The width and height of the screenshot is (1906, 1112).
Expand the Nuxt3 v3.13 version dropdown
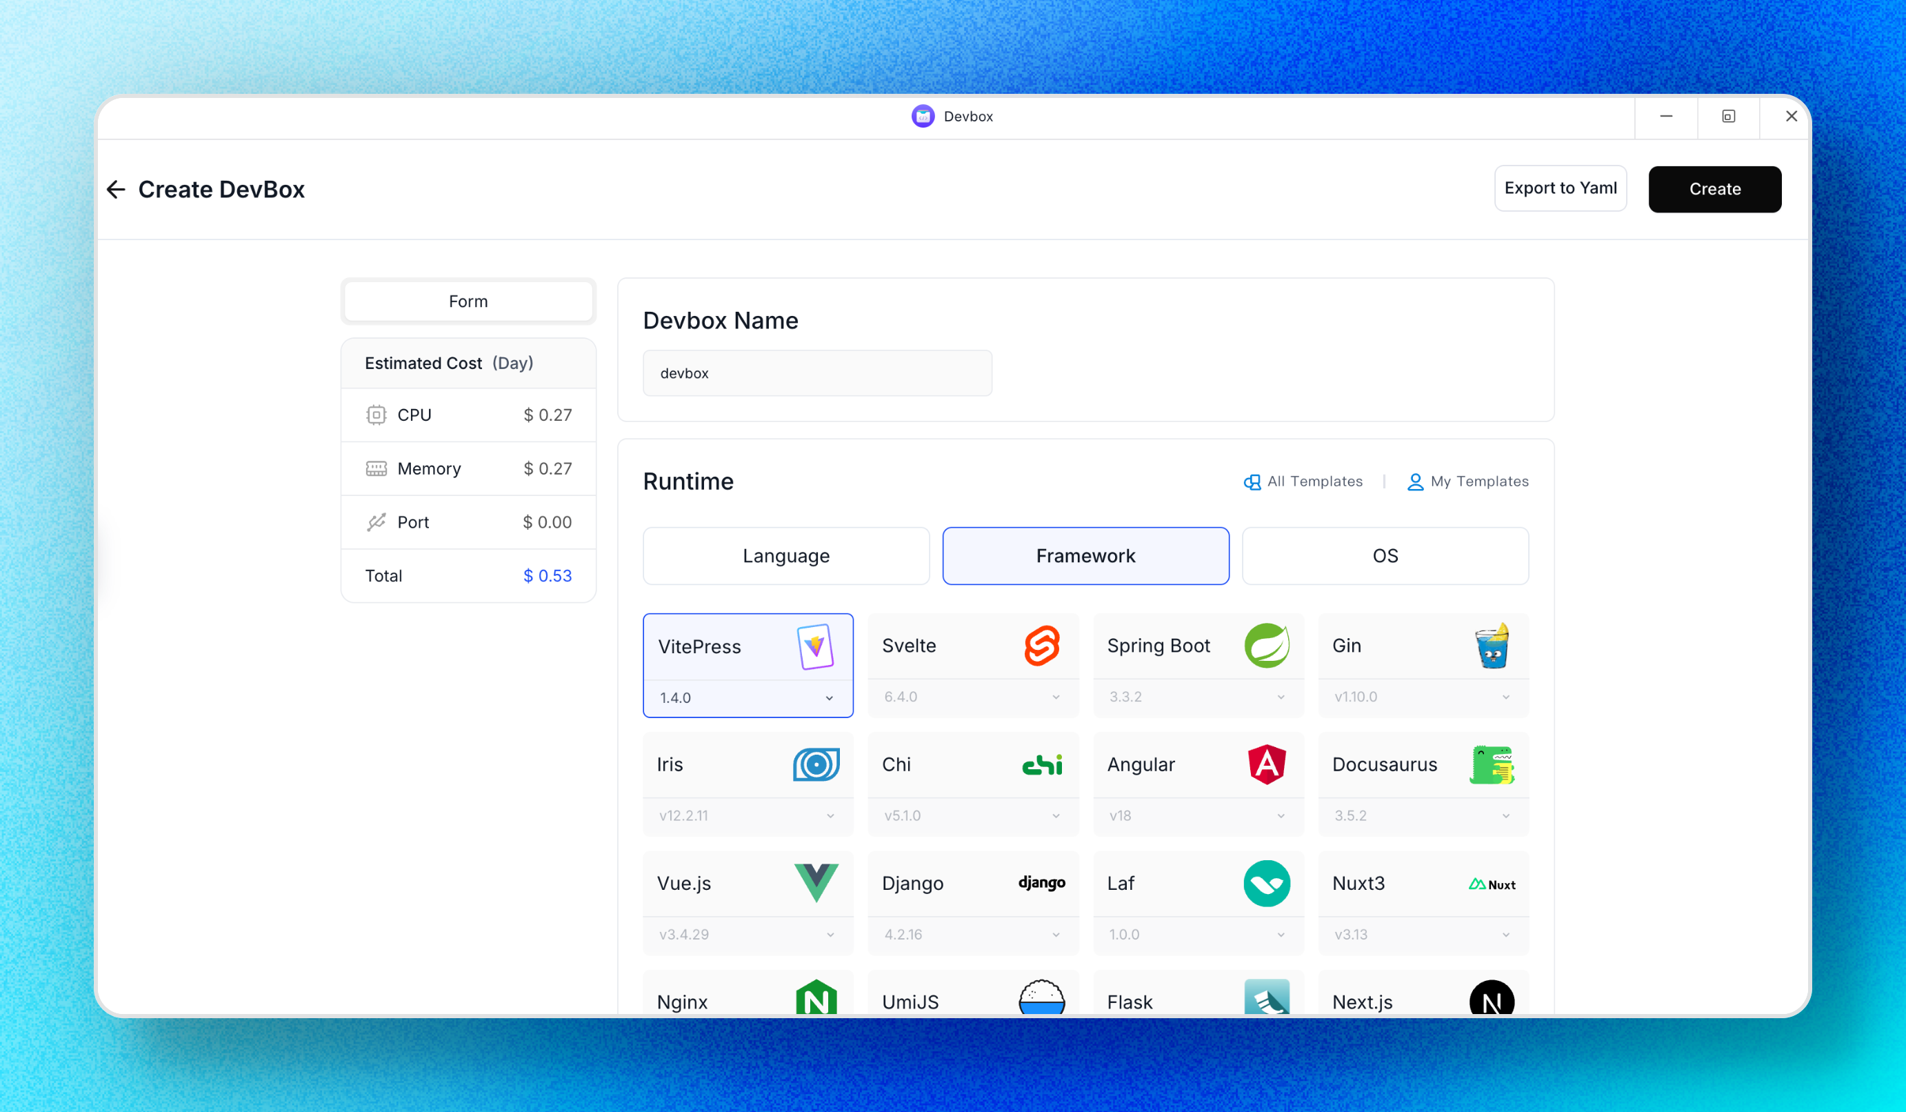[x=1422, y=934]
